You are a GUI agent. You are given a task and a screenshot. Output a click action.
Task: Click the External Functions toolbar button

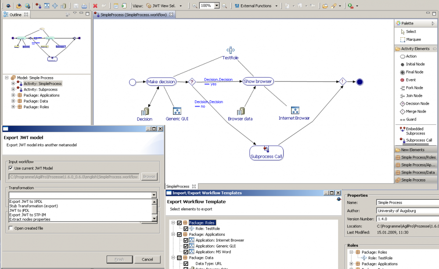[256, 6]
